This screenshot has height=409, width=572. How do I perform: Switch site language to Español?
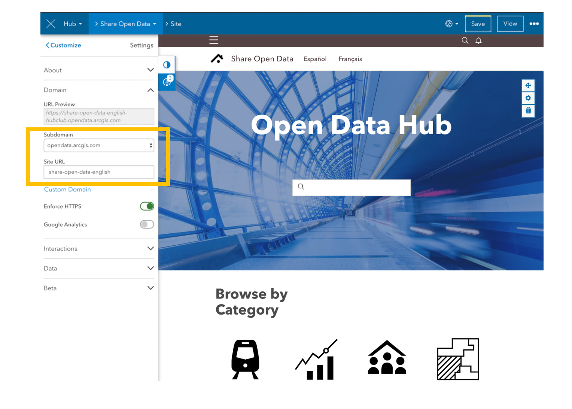point(315,59)
